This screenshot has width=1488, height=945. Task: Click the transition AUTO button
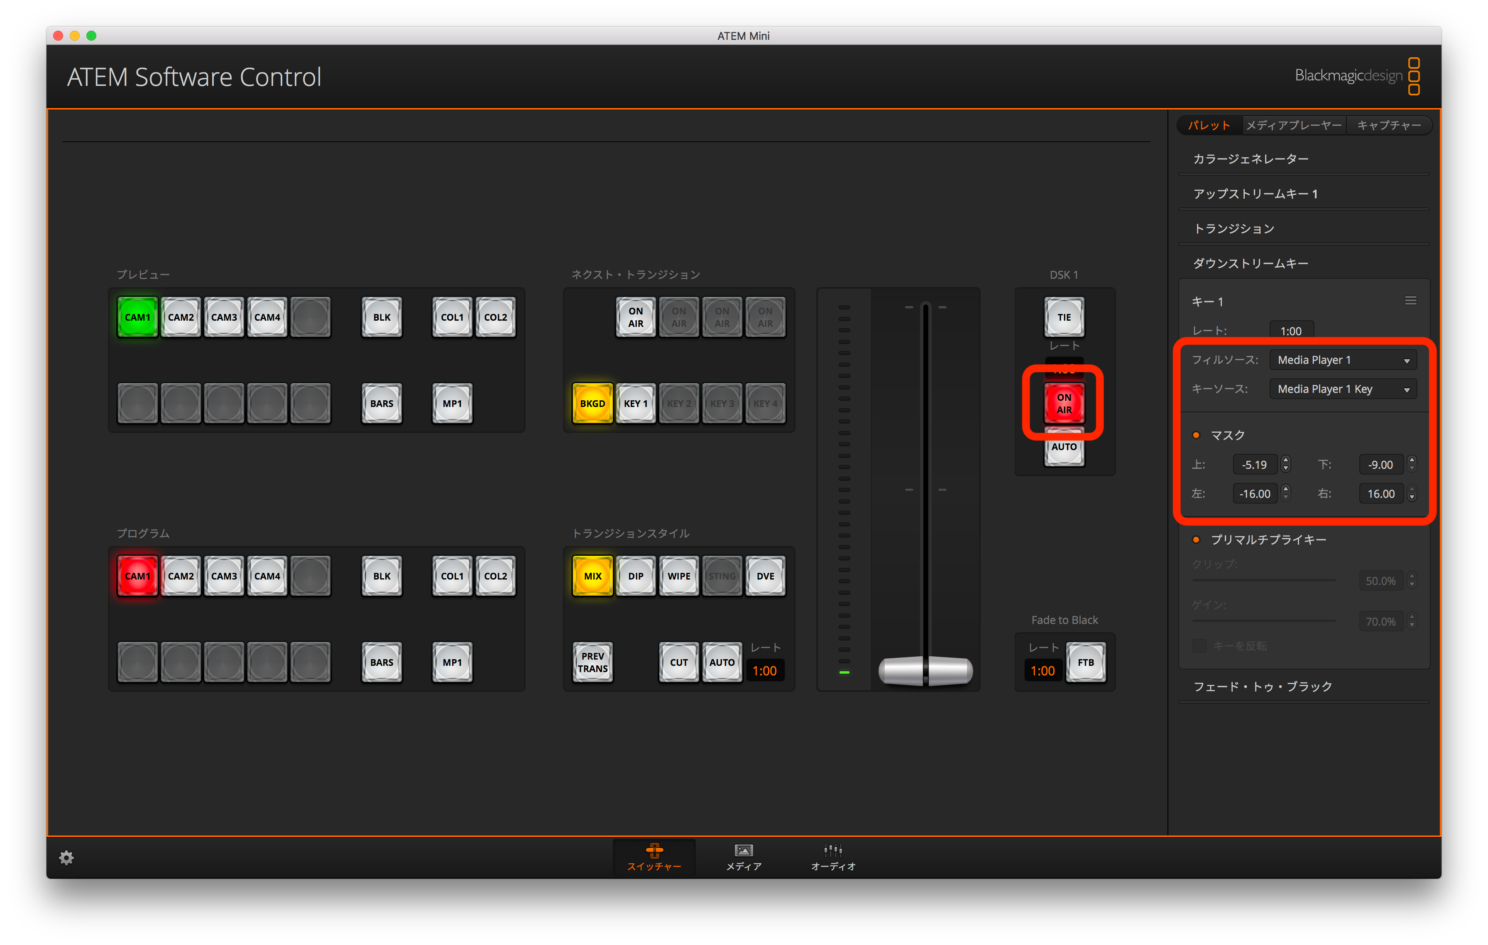[722, 662]
